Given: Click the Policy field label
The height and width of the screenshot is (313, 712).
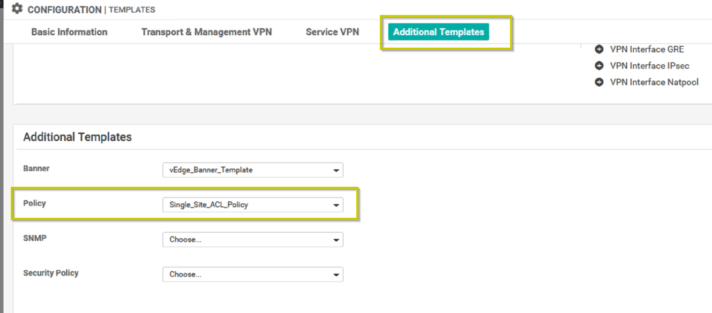Looking at the screenshot, I should tap(34, 203).
